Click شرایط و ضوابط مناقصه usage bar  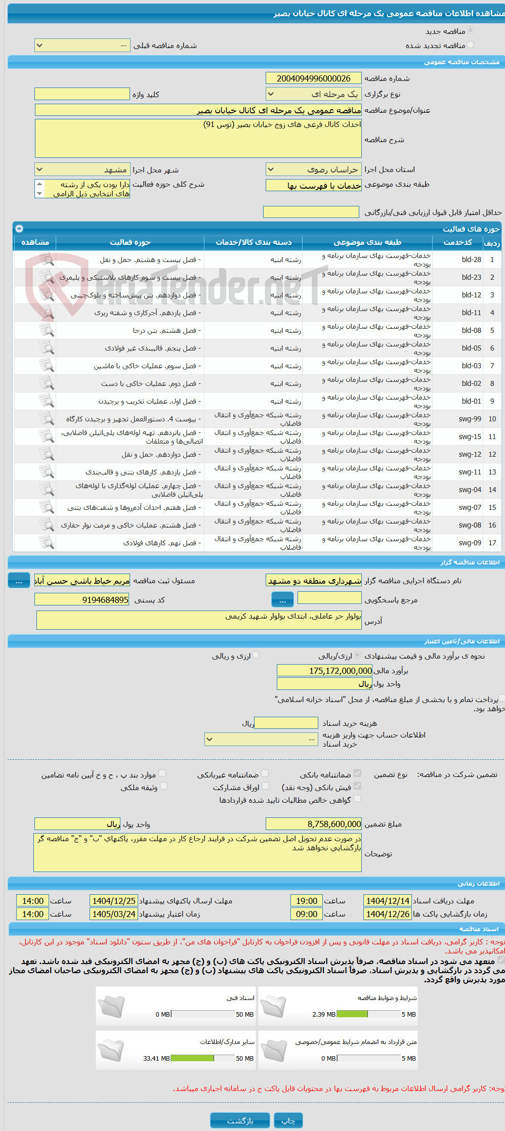(368, 1014)
